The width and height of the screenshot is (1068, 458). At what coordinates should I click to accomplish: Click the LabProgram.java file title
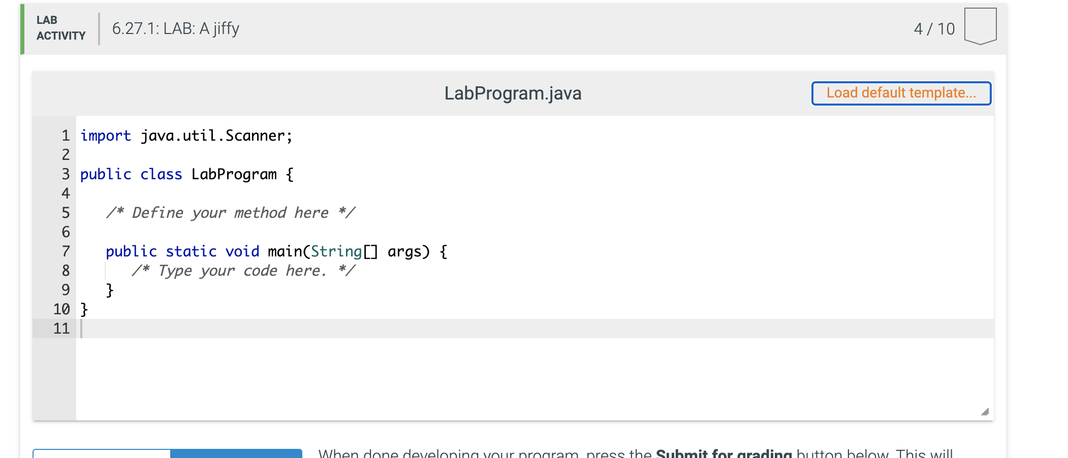(513, 93)
